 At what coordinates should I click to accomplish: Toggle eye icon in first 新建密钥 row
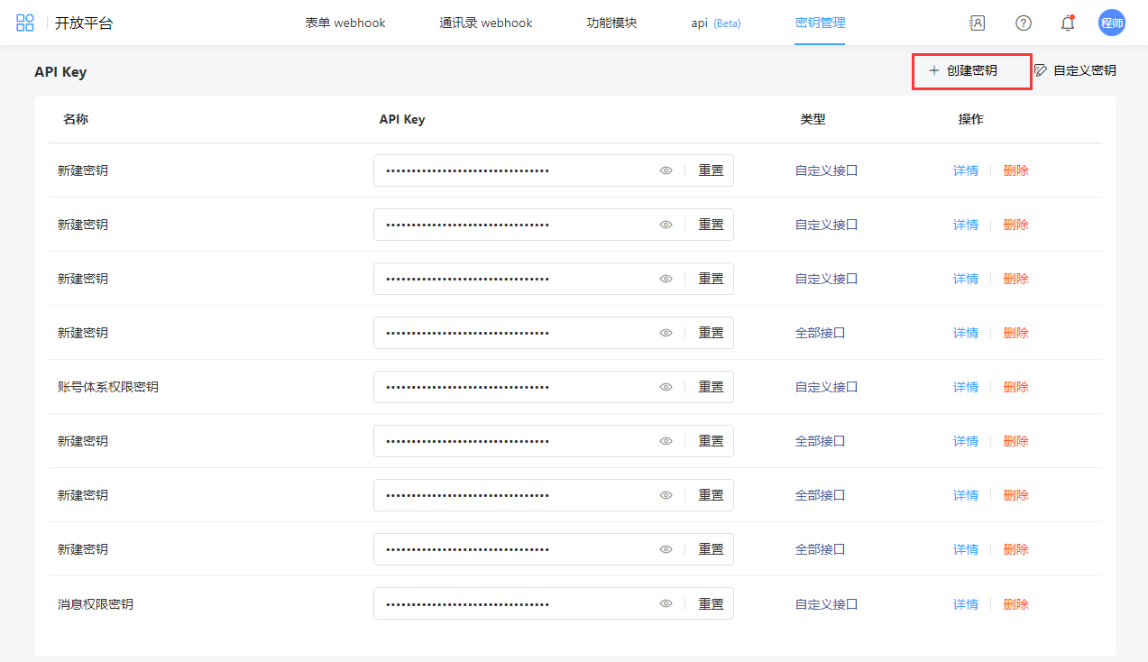666,170
